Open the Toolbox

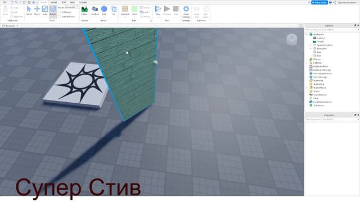tap(95, 11)
